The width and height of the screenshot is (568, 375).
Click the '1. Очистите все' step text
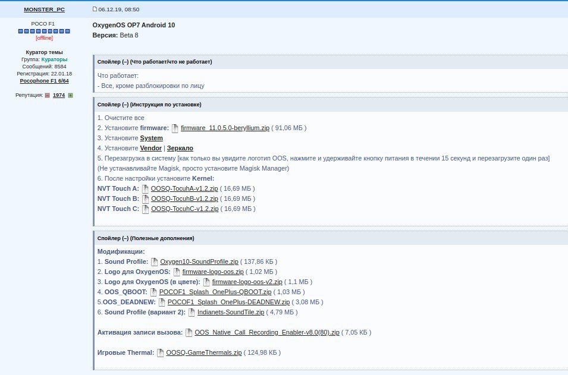pos(121,118)
